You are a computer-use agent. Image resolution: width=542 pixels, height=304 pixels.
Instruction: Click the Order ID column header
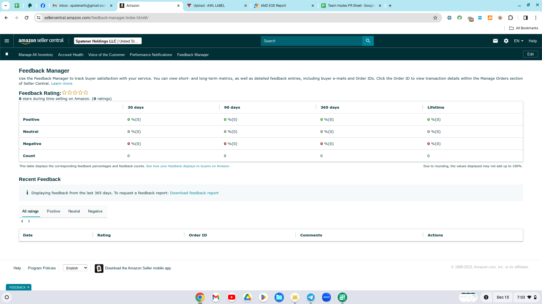click(198, 235)
